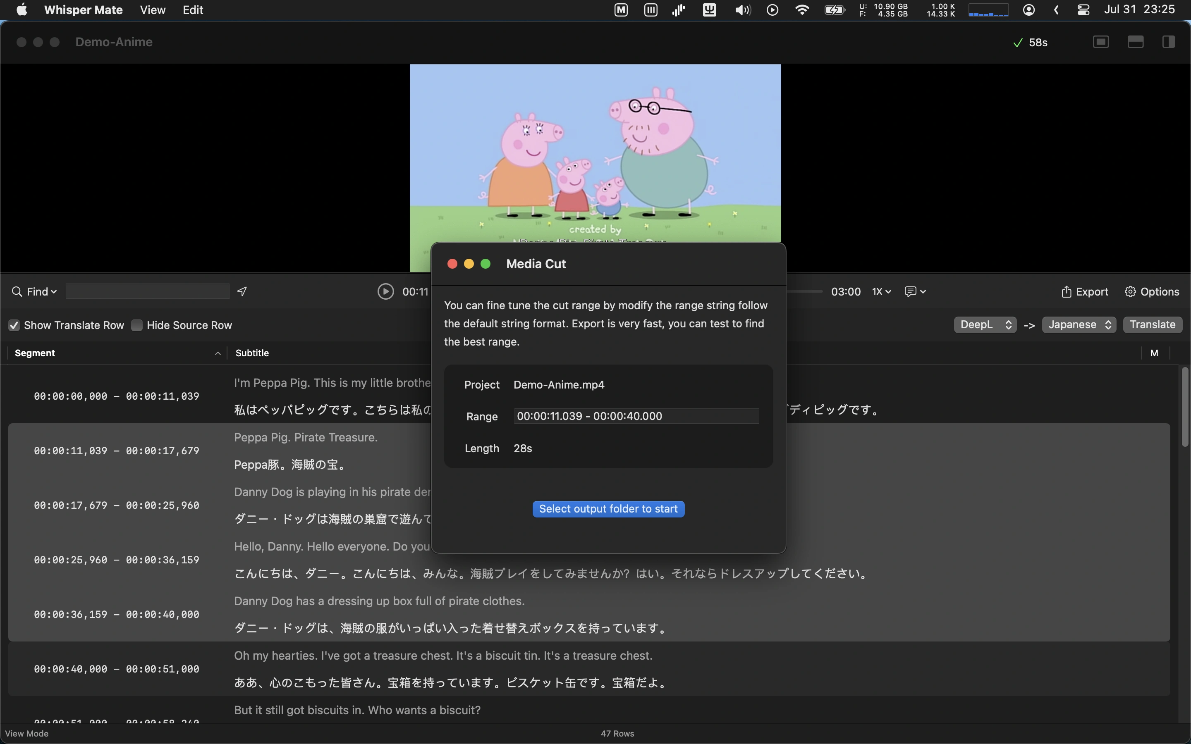Click the Translate button
This screenshot has height=744, width=1191.
1153,325
